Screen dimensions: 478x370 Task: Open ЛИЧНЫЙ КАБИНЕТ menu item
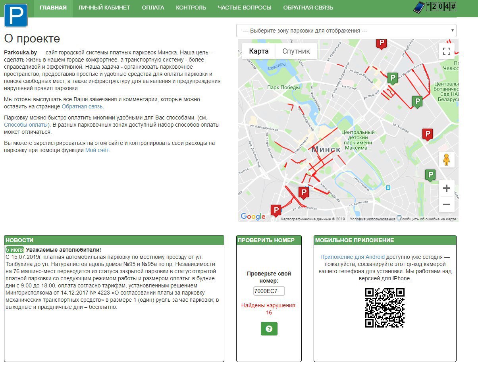coord(104,8)
